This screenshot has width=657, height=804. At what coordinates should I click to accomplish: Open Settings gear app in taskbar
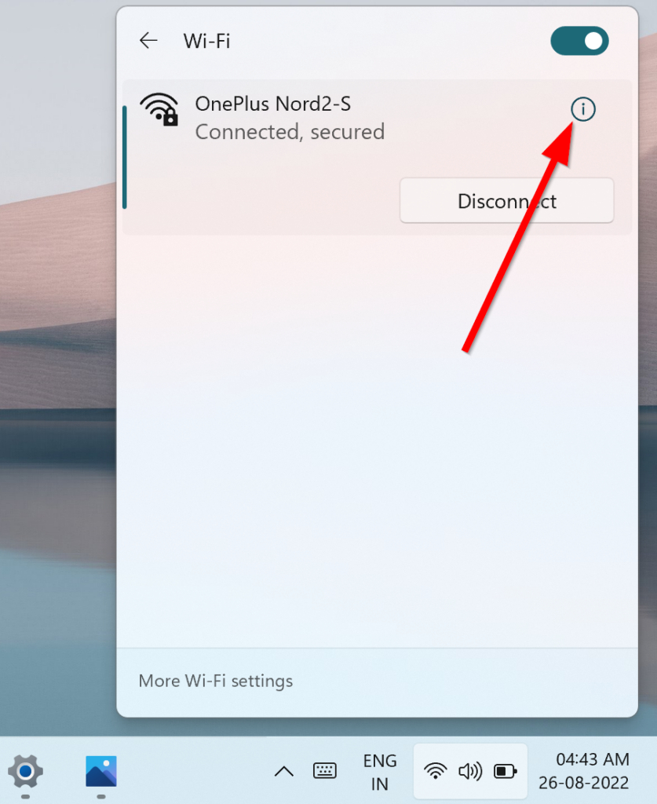point(26,771)
